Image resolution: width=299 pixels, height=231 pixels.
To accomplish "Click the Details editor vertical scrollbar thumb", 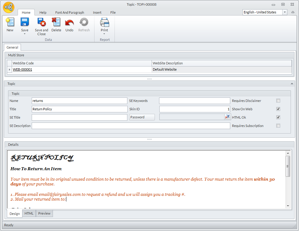I will tap(288, 166).
